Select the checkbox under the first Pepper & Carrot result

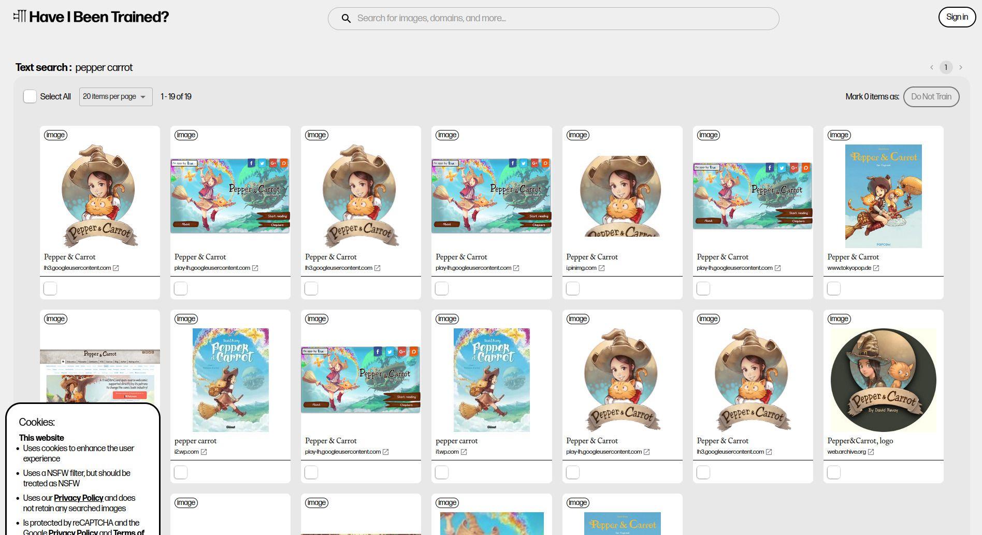(x=50, y=288)
